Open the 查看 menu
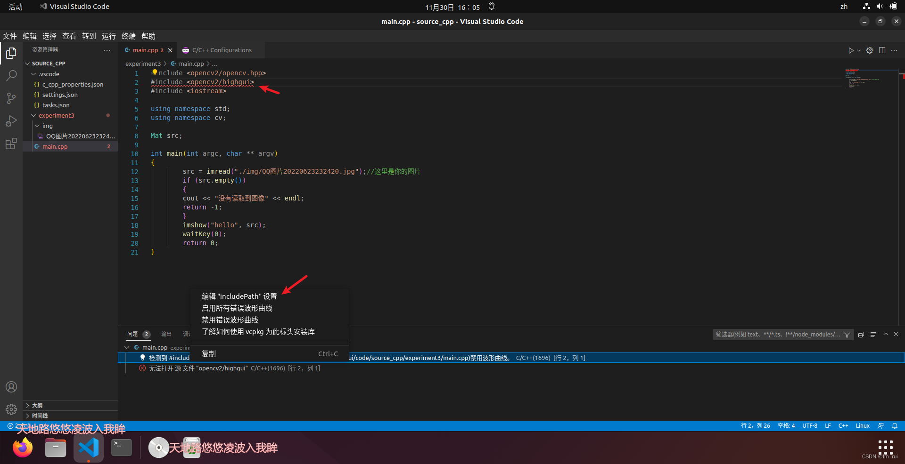The width and height of the screenshot is (905, 464). pyautogui.click(x=69, y=36)
